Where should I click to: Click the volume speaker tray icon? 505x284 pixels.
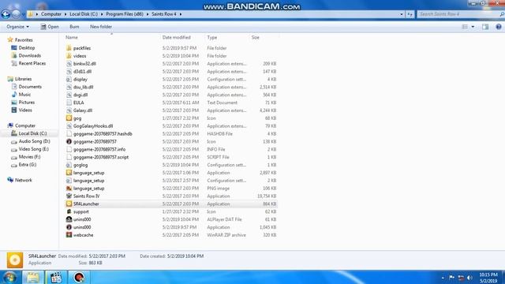[x=469, y=278]
